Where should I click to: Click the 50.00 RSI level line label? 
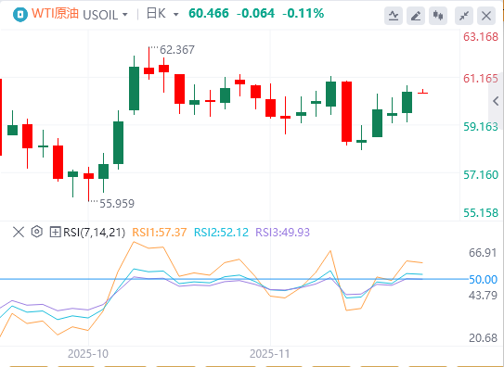point(483,280)
